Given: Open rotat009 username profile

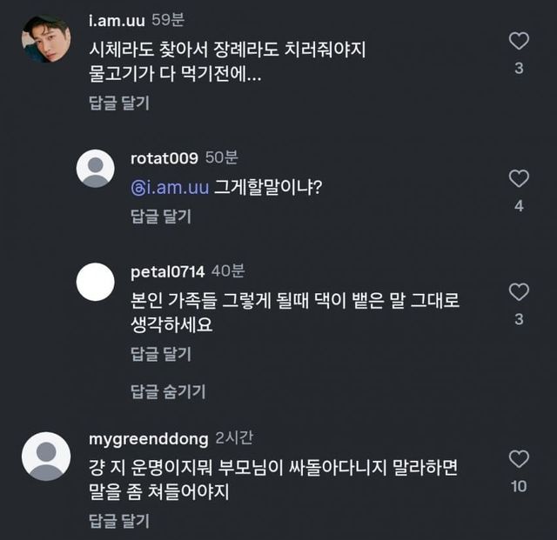Looking at the screenshot, I should [x=164, y=157].
